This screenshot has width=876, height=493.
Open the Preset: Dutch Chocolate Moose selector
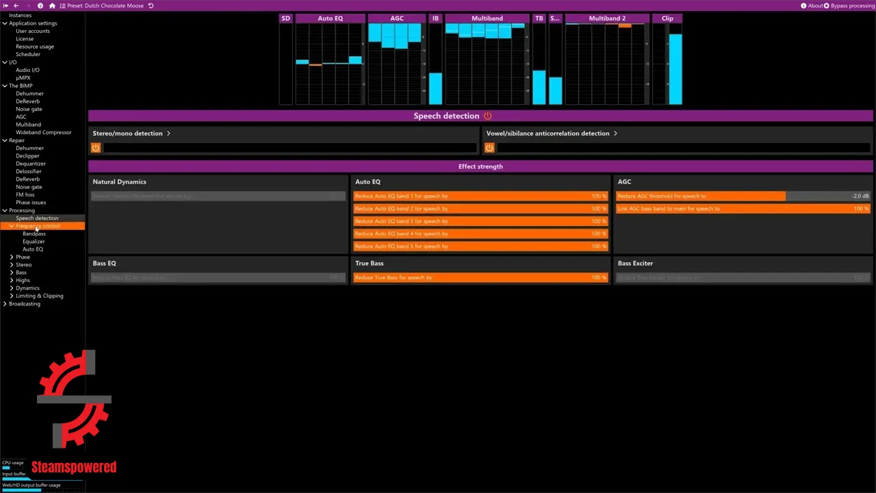coord(101,5)
